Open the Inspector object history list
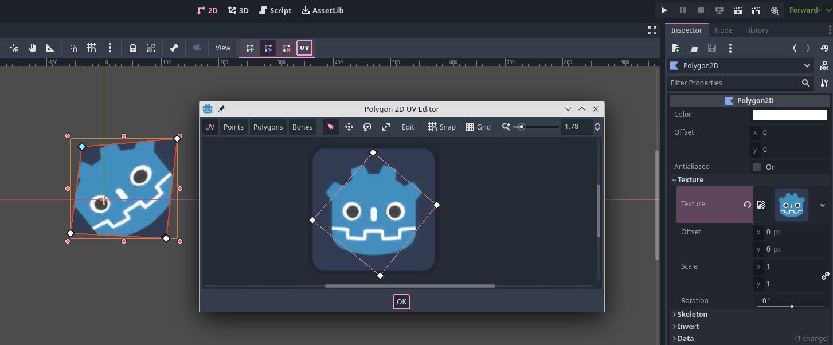833x345 pixels. (824, 48)
